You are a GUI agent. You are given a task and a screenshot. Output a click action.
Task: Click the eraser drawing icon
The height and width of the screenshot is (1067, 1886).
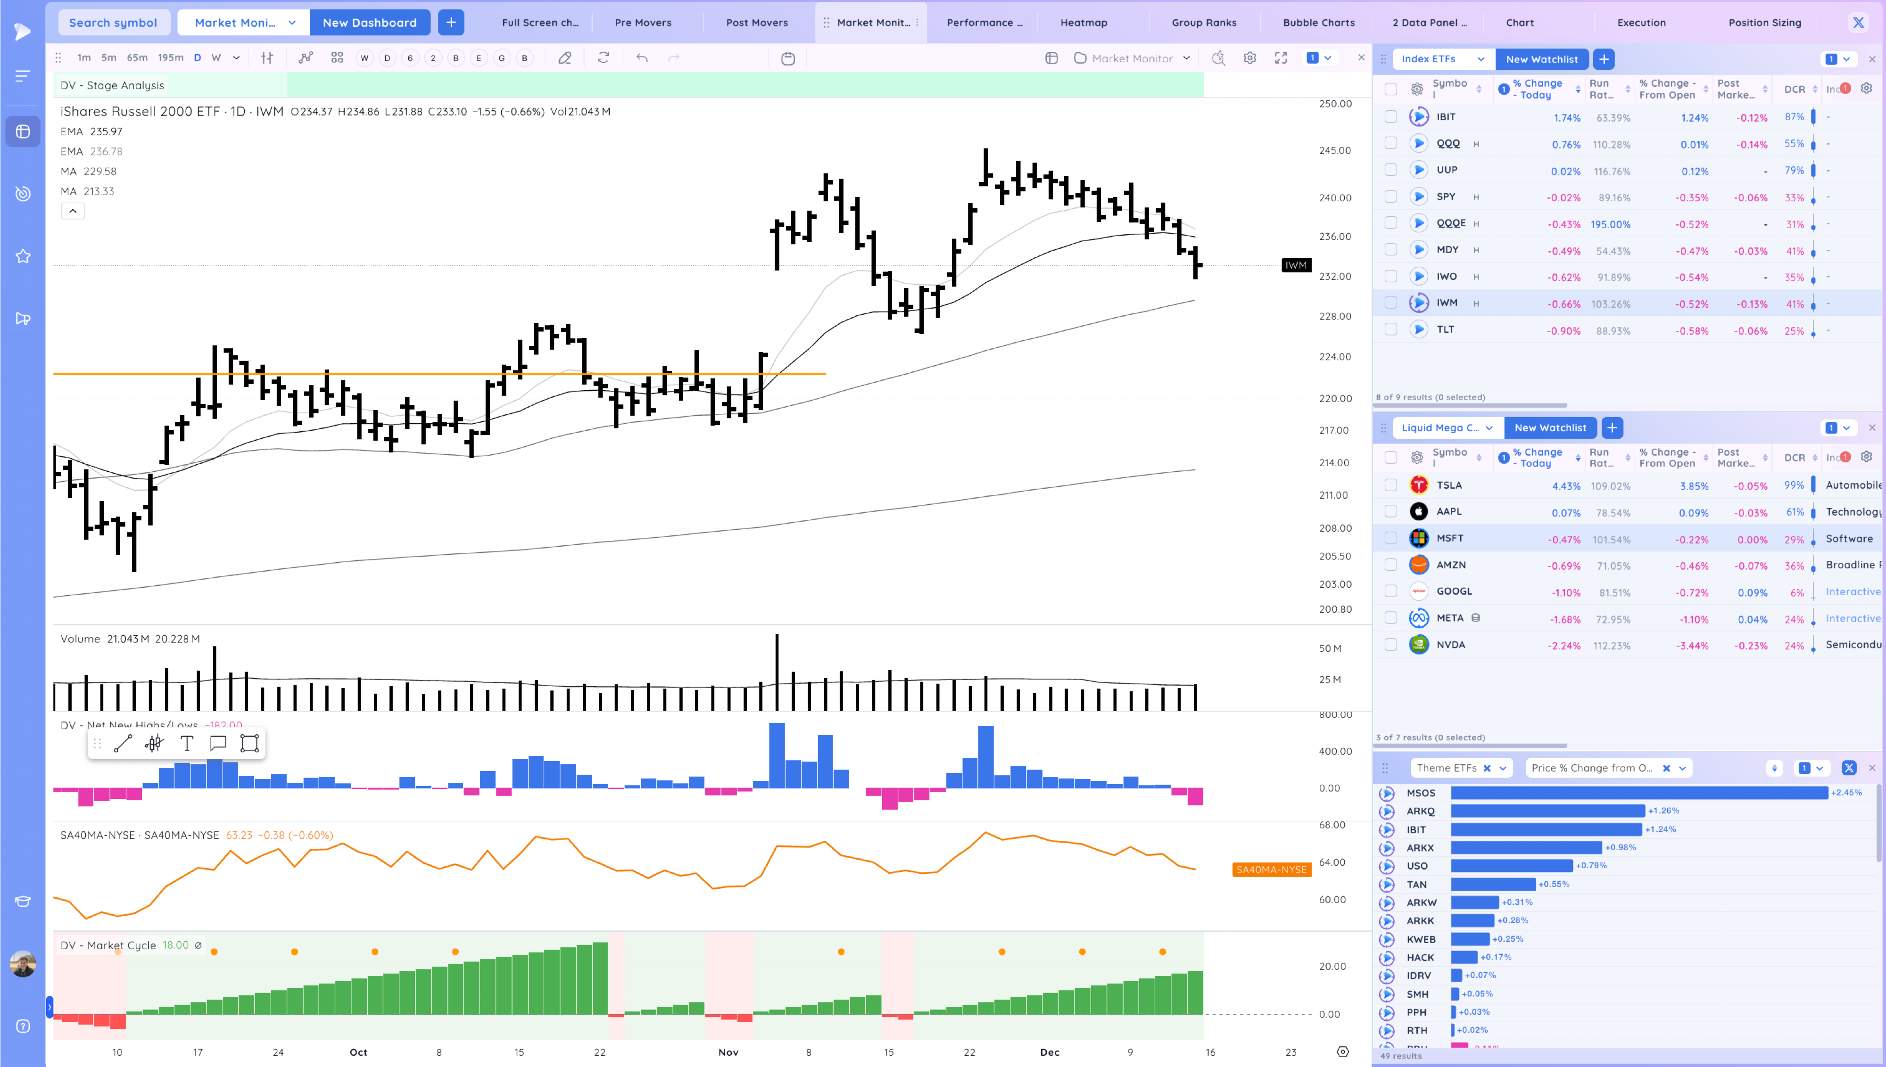coord(564,58)
